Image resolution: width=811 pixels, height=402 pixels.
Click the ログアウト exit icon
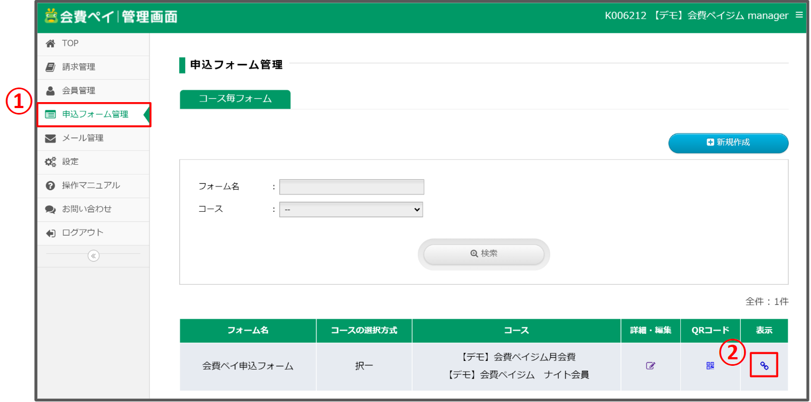pos(50,233)
